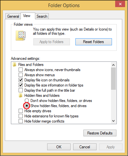Click the scroll down arrow in Advanced settings
This screenshot has height=156, width=128.
pyautogui.click(x=113, y=121)
